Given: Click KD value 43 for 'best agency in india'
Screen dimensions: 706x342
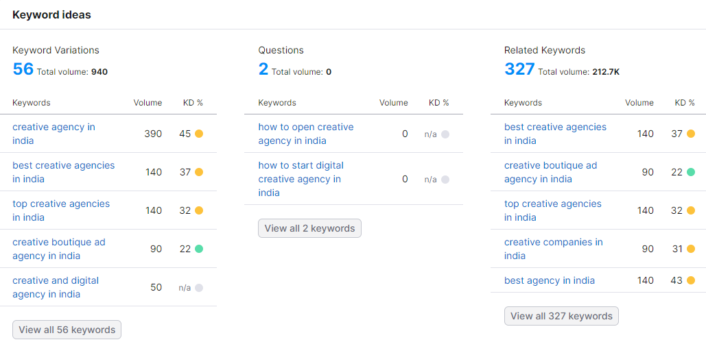Looking at the screenshot, I should (676, 280).
